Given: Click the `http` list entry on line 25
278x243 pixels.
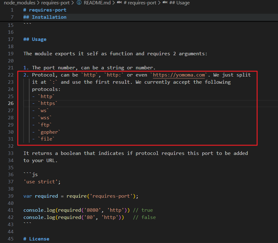Looking at the screenshot, I should pos(46,97).
